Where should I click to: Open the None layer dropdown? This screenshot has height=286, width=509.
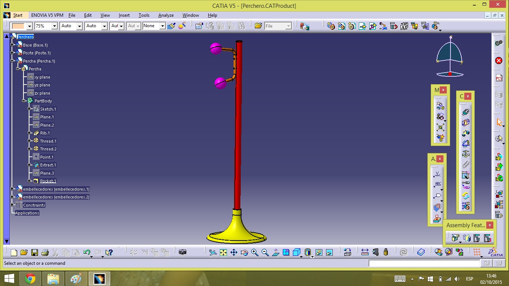(x=162, y=26)
